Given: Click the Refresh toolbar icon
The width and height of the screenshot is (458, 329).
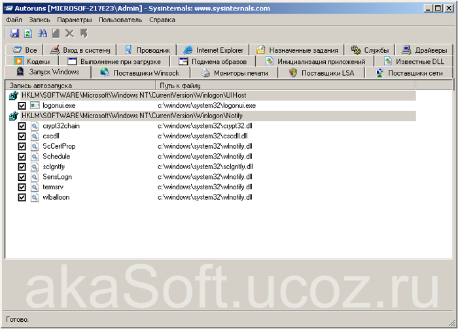Looking at the screenshot, I should click(x=28, y=33).
